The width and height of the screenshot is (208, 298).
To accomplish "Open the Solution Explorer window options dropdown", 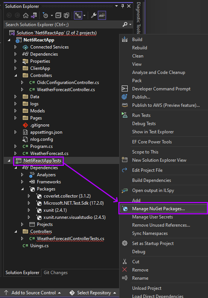I will coord(117,6).
